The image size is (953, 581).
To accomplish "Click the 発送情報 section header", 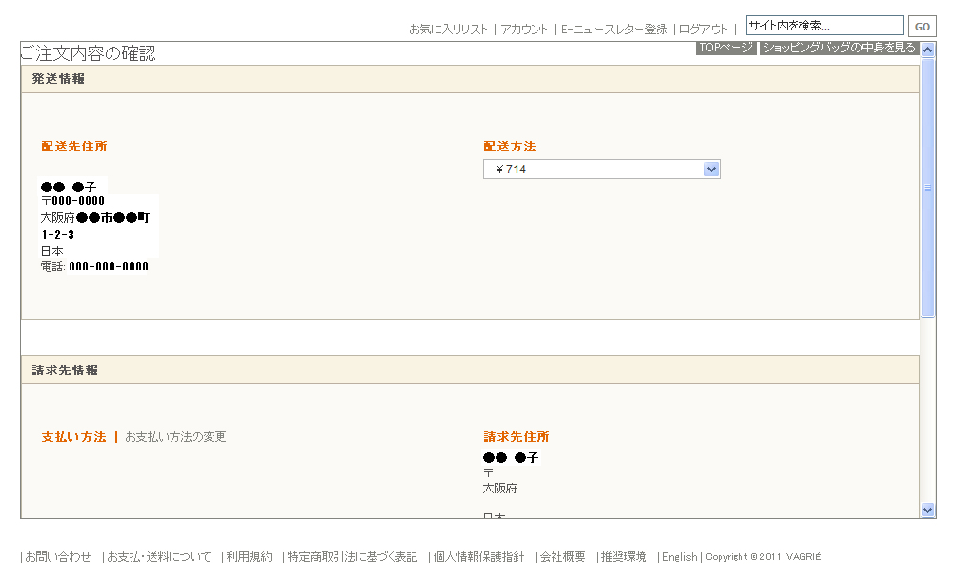I will pyautogui.click(x=470, y=79).
